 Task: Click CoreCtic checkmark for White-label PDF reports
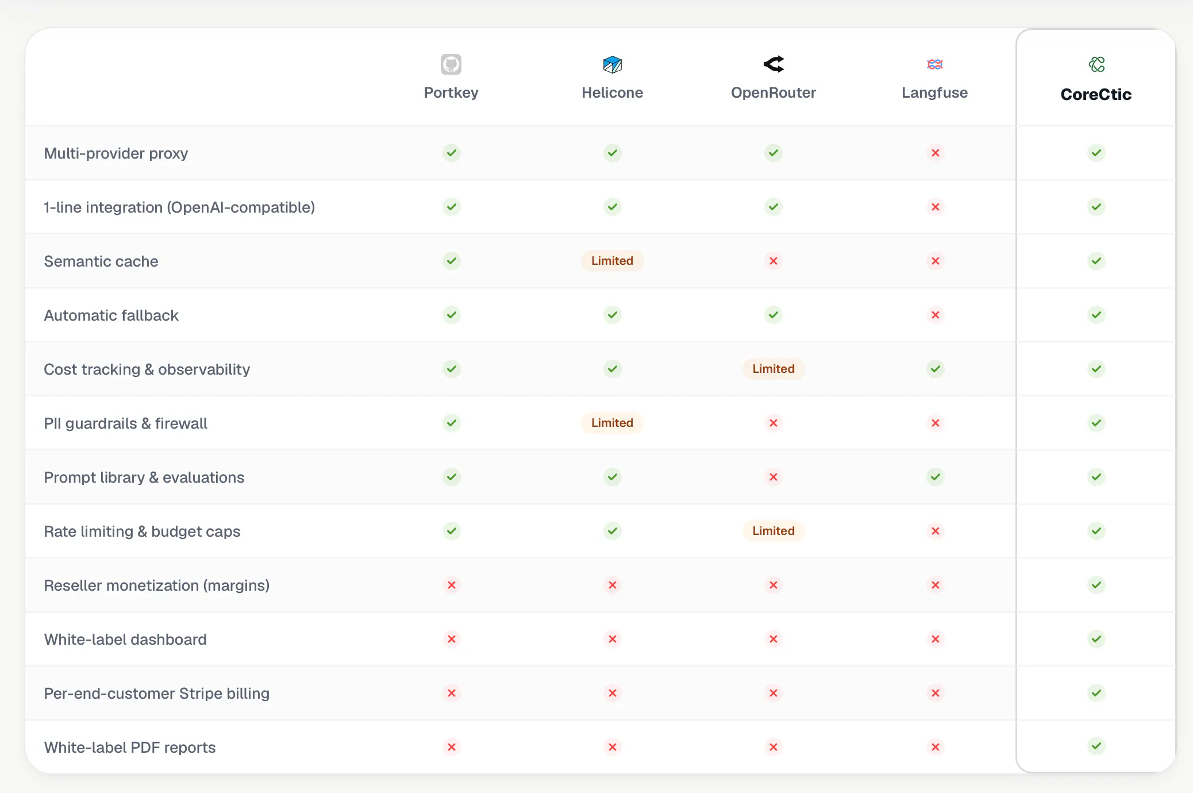coord(1096,746)
